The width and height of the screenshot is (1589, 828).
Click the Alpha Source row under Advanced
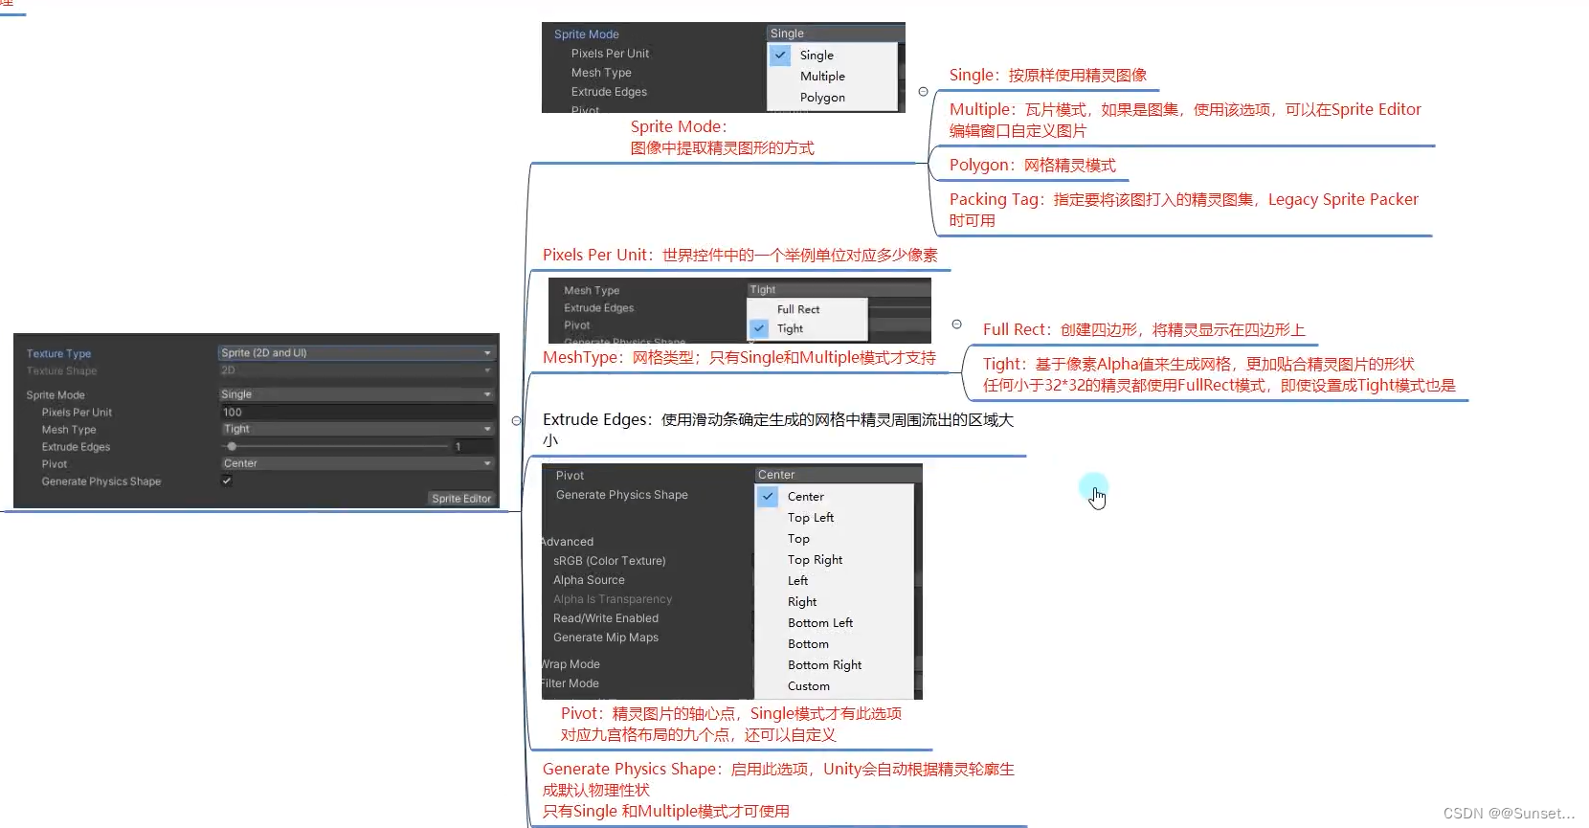point(589,580)
